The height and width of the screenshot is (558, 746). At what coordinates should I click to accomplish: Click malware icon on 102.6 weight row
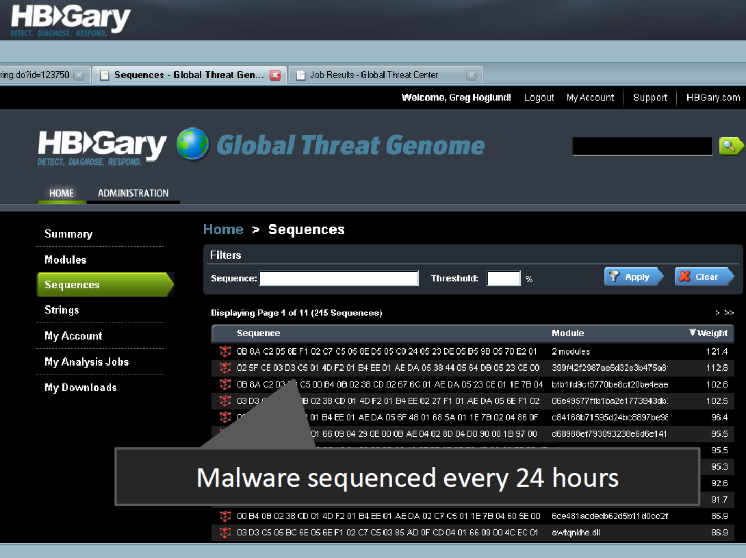226,384
